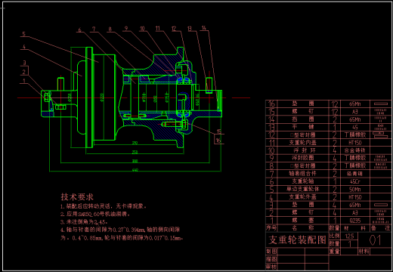Viewport: 393px width, 272px height.
Task: Select the Q235 material cell
Action: coord(355,221)
